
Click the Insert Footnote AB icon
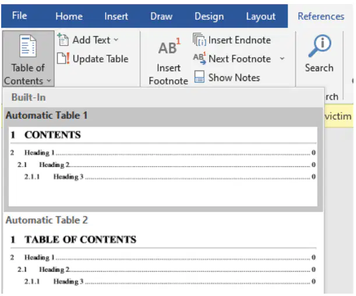(x=169, y=47)
